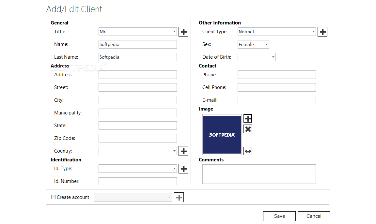Focus the Id. Number input field
This screenshot has width=376, height=224.
click(138, 181)
